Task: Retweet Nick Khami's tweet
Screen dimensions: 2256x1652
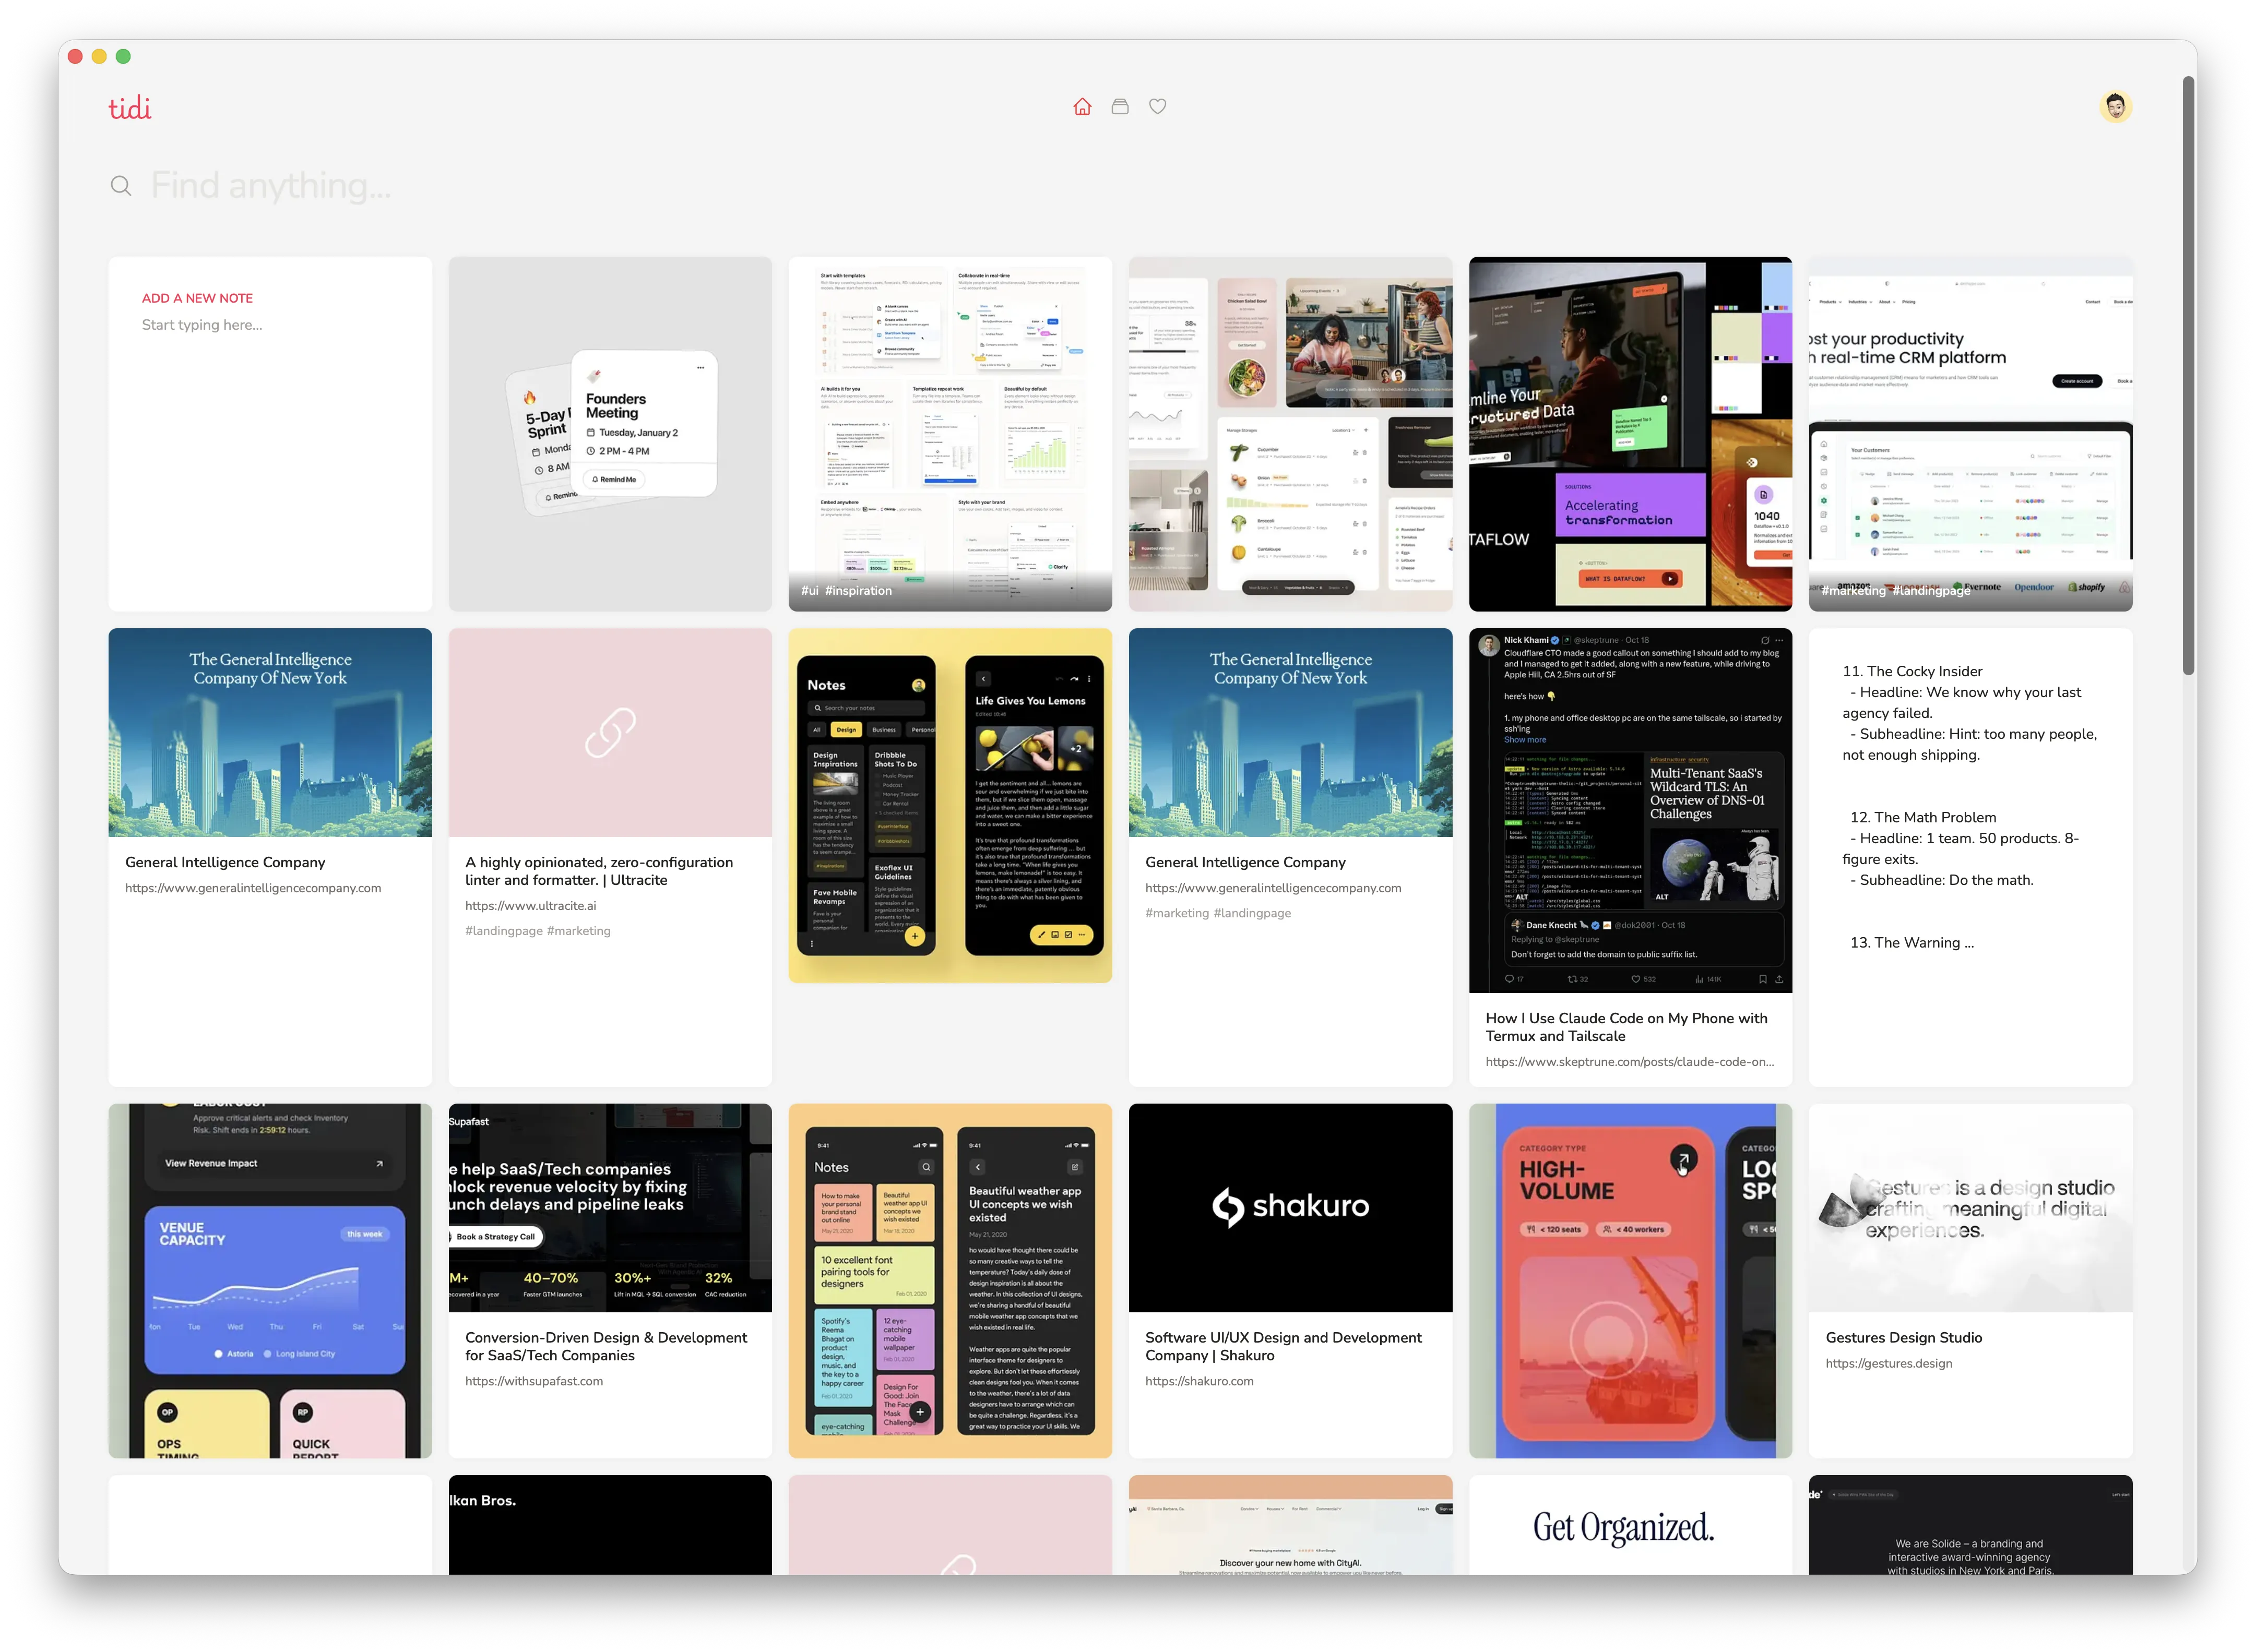Action: (x=1573, y=980)
